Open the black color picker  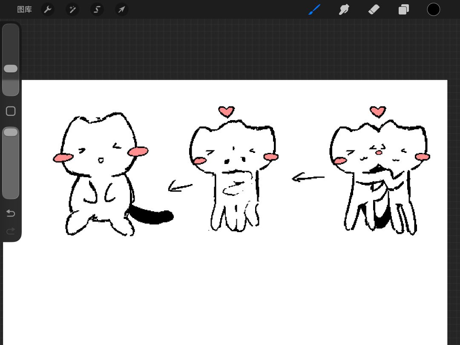tap(433, 10)
